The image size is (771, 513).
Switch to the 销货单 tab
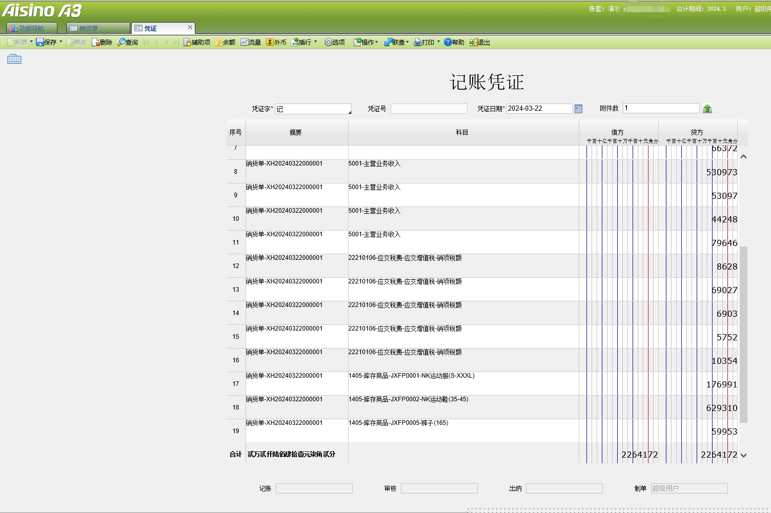tap(93, 28)
